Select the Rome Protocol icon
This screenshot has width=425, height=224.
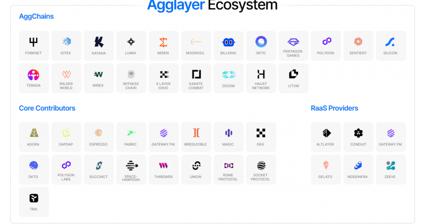click(228, 165)
